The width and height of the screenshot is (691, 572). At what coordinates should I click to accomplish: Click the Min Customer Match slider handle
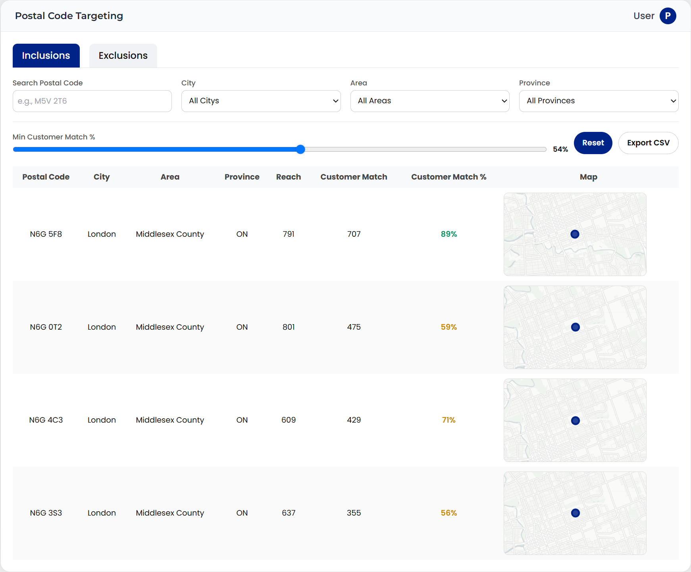tap(300, 149)
